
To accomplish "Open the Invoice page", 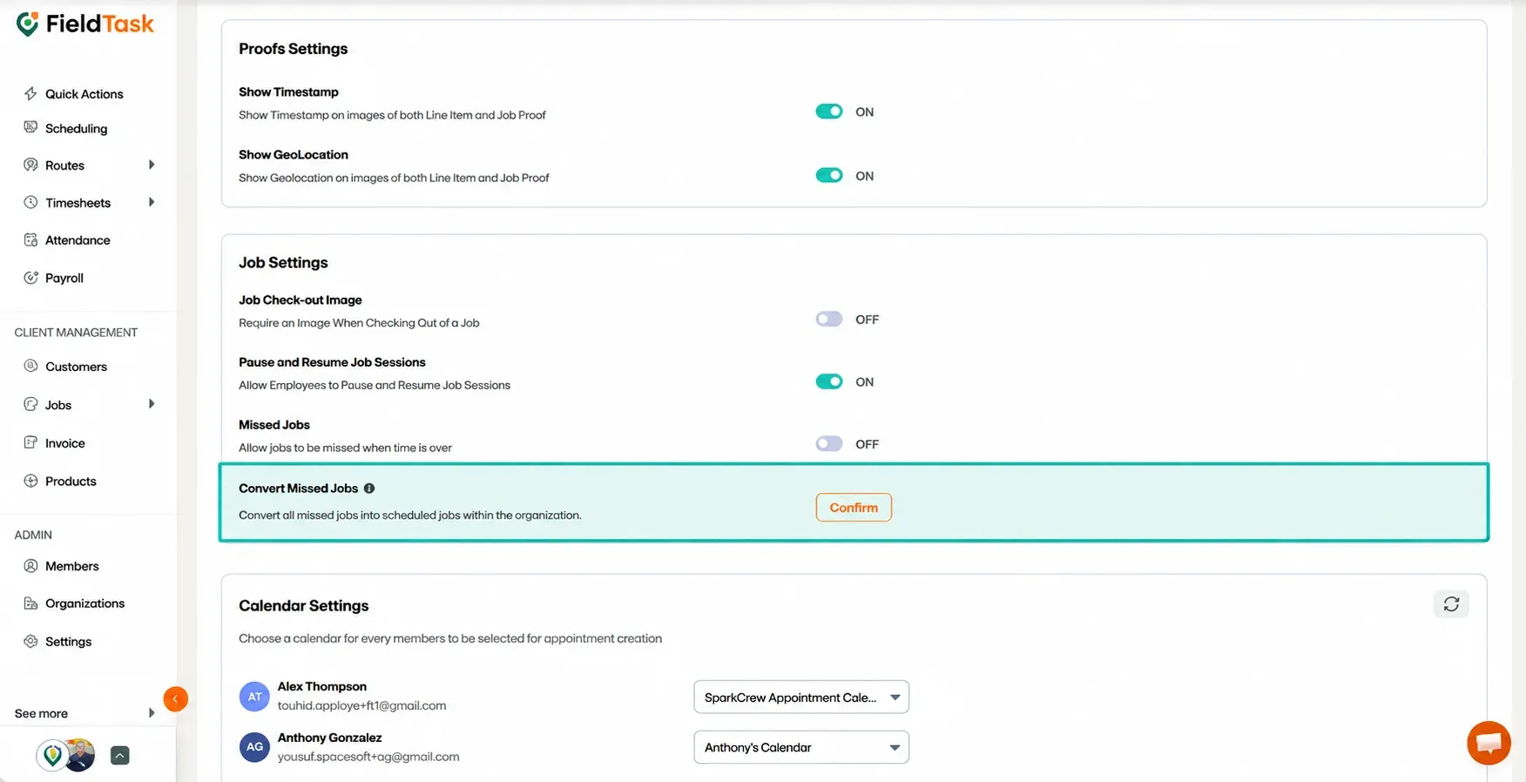I will point(65,443).
